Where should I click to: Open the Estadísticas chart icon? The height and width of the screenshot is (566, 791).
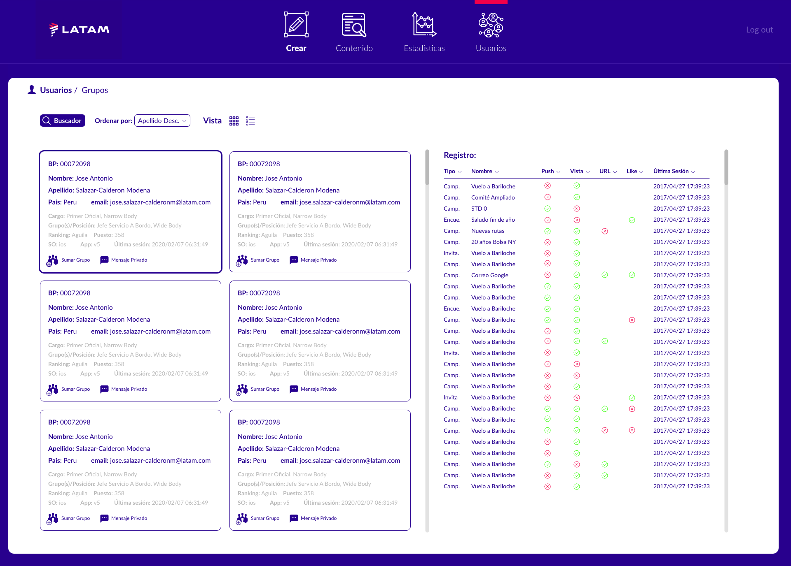[x=424, y=25]
